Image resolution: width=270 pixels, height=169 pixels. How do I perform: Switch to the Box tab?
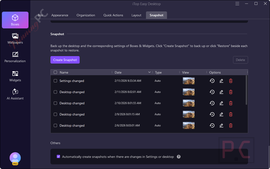[40, 15]
